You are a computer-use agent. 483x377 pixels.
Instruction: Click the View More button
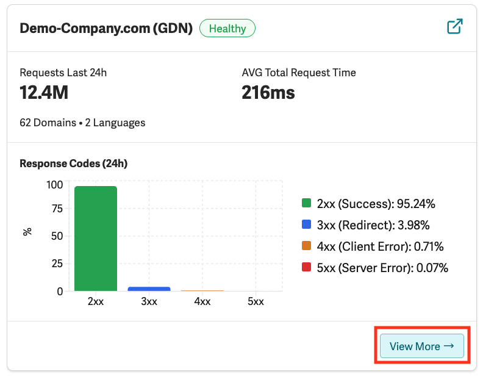(x=421, y=346)
